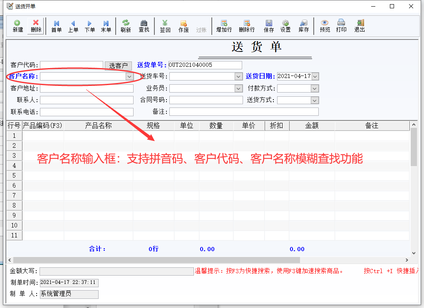Image resolution: width=424 pixels, height=308 pixels.
Task: Expand the 付款方式 dropdown
Action: [315, 88]
